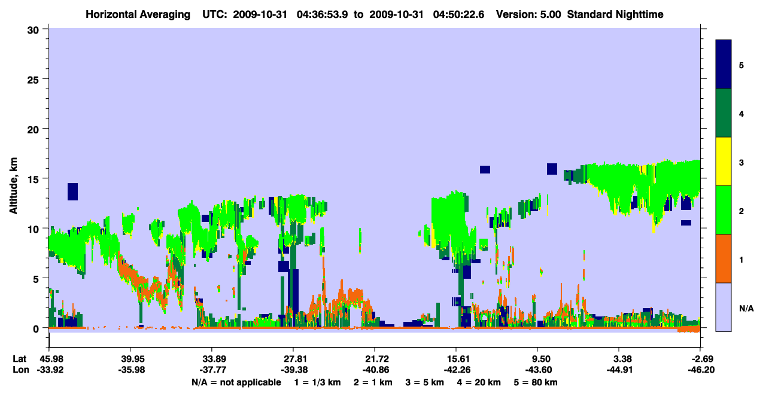This screenshot has height=399, width=778.
Task: Click the '2 = 1 km' legend entry
Action: tap(373, 382)
